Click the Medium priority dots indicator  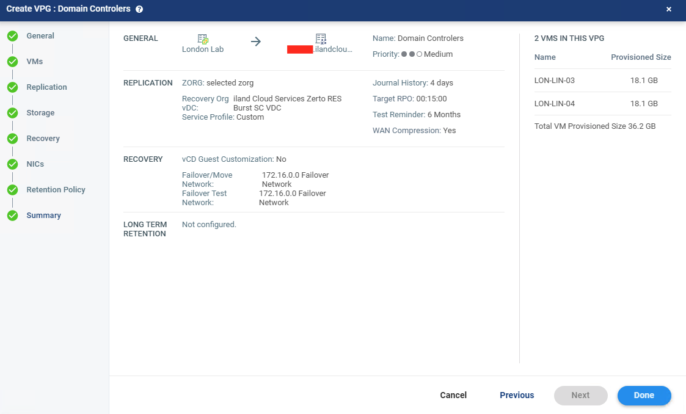[412, 54]
